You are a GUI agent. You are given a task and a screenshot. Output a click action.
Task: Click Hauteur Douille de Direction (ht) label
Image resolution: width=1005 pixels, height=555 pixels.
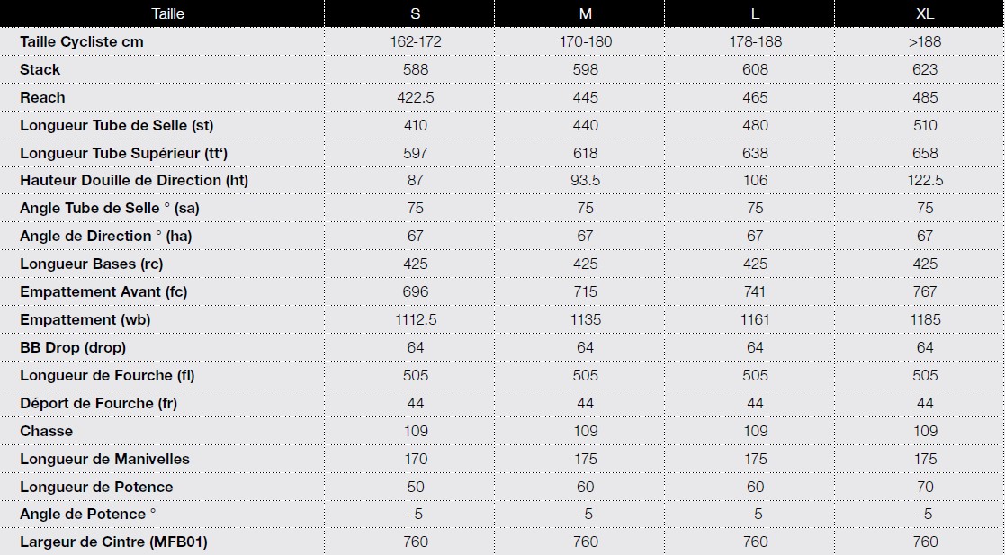(134, 180)
